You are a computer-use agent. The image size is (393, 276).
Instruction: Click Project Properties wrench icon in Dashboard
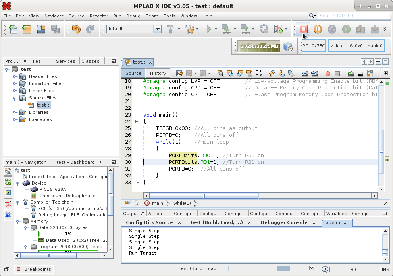[8, 171]
